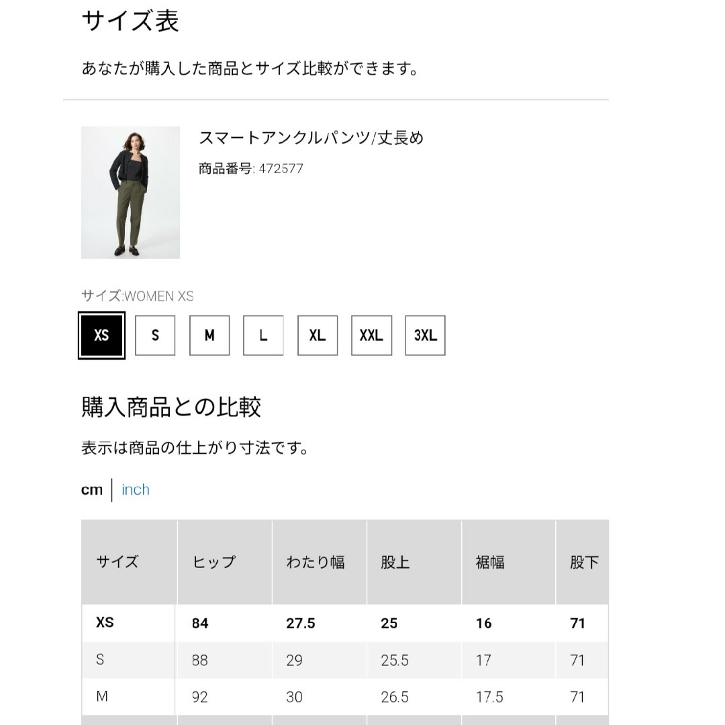Open the スマートアンクルパンツ/丈長め product title
725x725 pixels.
click(311, 138)
